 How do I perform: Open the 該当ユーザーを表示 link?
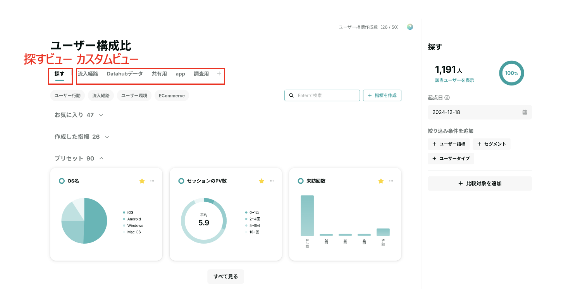454,80
